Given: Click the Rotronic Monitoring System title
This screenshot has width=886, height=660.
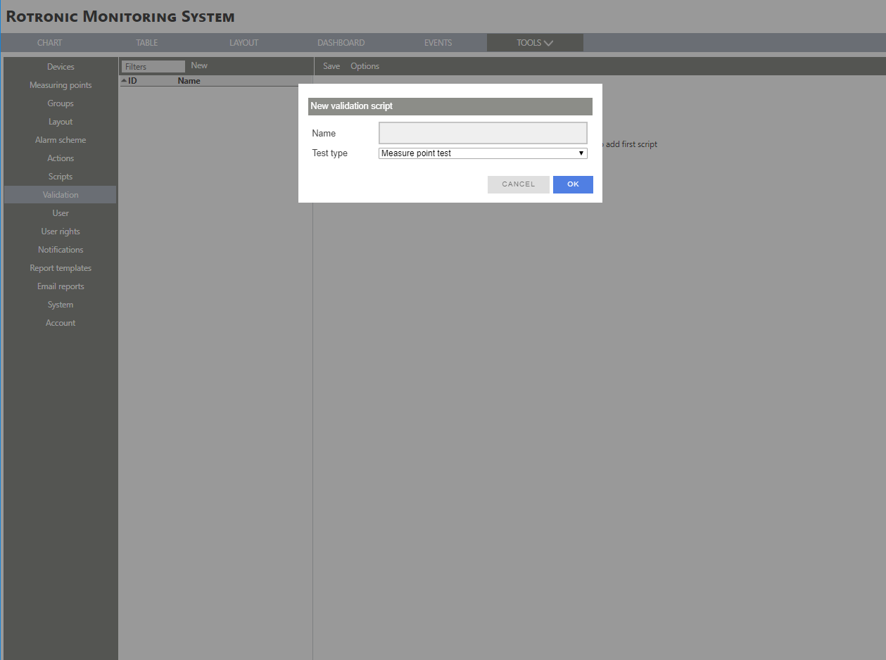Looking at the screenshot, I should click(120, 16).
